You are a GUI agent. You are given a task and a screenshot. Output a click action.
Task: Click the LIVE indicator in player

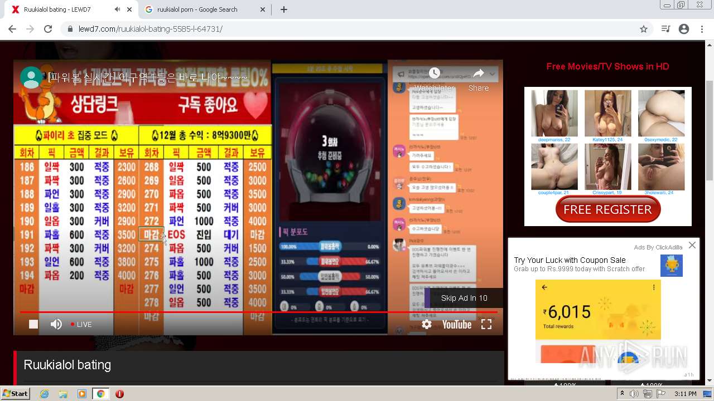81,324
